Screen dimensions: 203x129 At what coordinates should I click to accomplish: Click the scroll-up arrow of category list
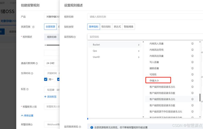(143, 42)
